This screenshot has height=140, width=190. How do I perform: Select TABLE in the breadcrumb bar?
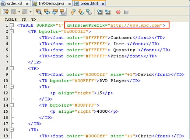coord(11,19)
